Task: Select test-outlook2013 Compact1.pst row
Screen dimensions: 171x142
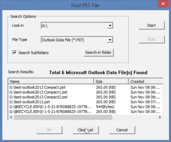Action: (85, 92)
